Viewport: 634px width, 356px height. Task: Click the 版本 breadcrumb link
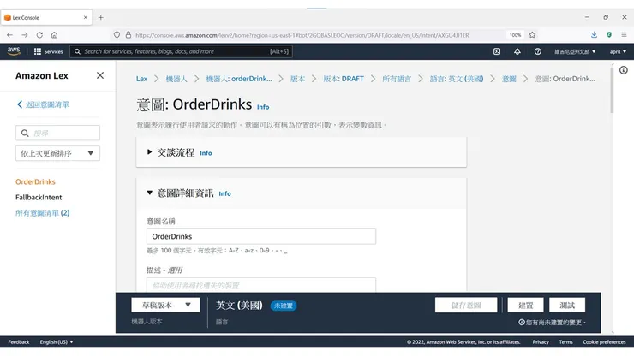pyautogui.click(x=297, y=79)
